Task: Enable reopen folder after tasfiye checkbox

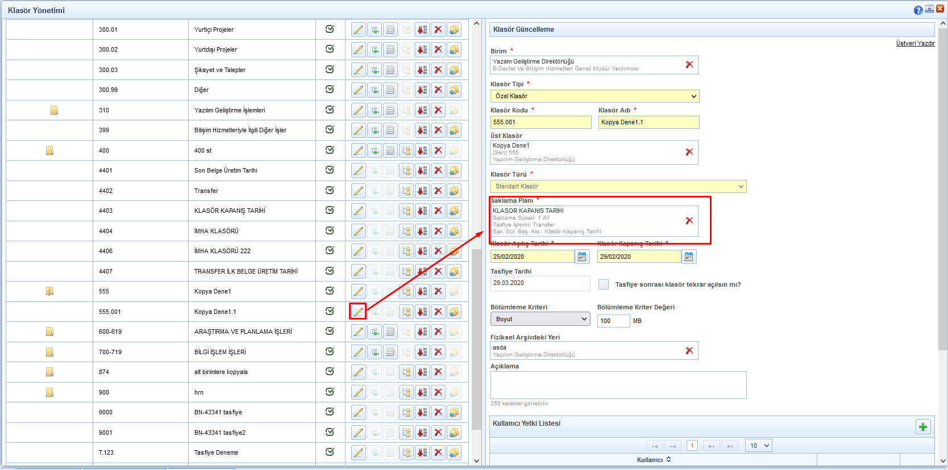Action: pos(604,284)
